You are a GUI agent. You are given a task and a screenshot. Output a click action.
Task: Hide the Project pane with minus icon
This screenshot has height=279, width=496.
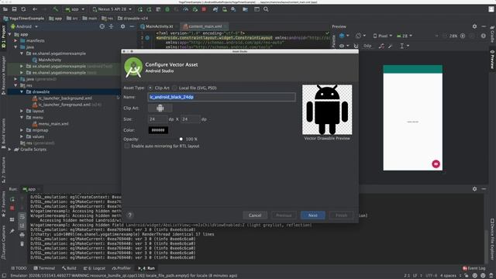[x=132, y=26]
